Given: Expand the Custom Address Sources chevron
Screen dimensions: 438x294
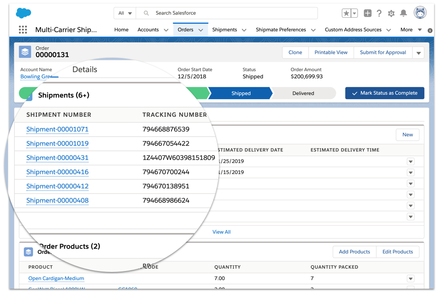Looking at the screenshot, I should pyautogui.click(x=388, y=30).
